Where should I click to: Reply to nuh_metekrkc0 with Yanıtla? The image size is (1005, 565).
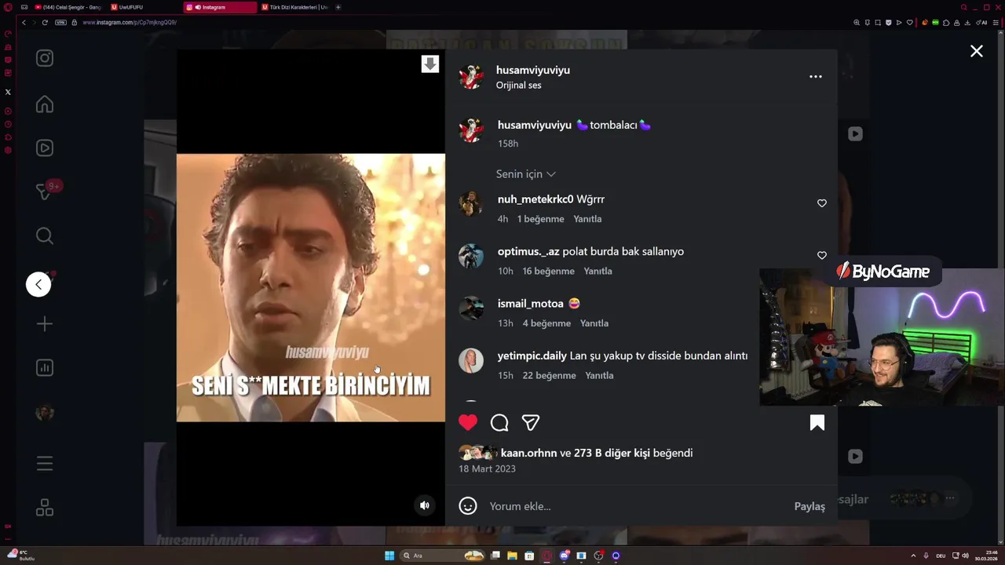(x=587, y=219)
